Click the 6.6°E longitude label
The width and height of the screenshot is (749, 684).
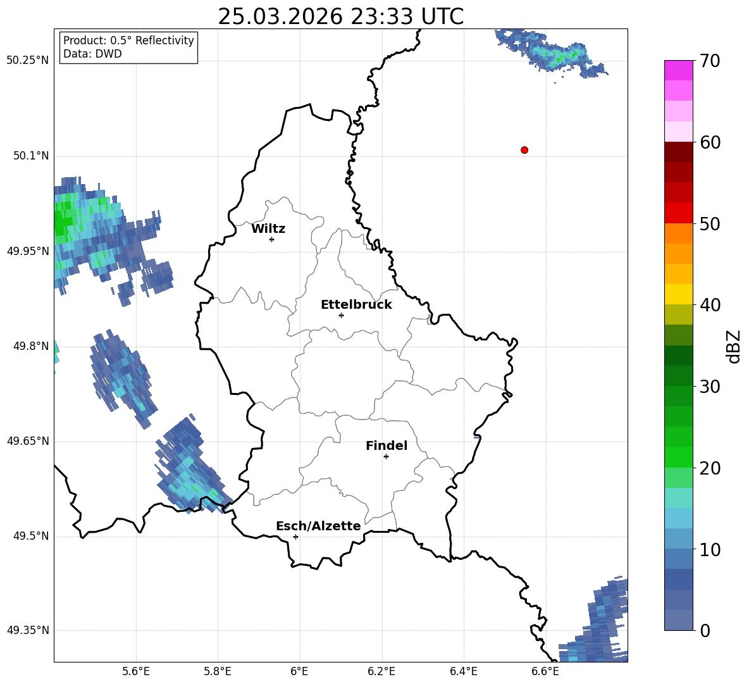point(545,671)
